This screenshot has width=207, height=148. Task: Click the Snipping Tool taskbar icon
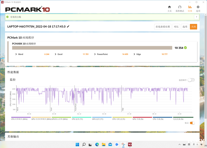coord(123,144)
